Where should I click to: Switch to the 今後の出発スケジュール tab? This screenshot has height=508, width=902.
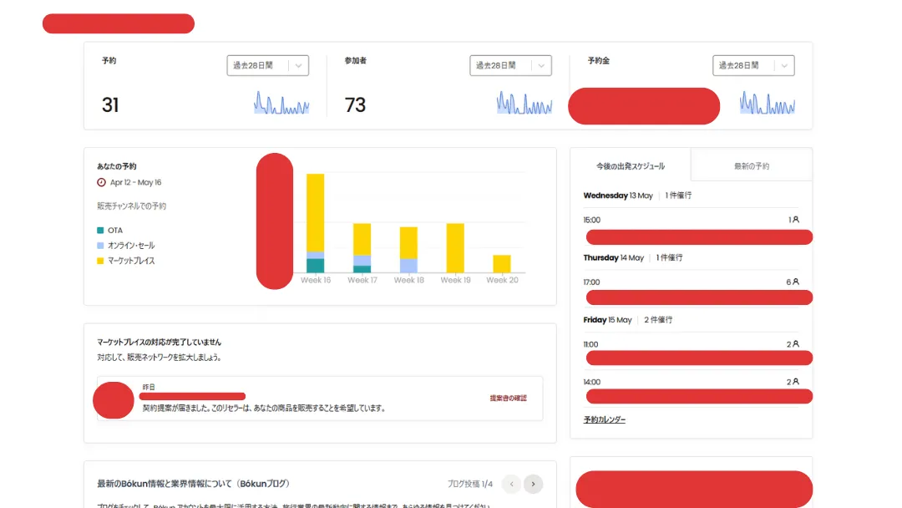click(x=631, y=165)
